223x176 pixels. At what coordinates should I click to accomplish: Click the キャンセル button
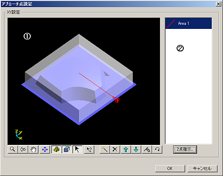click(202, 168)
